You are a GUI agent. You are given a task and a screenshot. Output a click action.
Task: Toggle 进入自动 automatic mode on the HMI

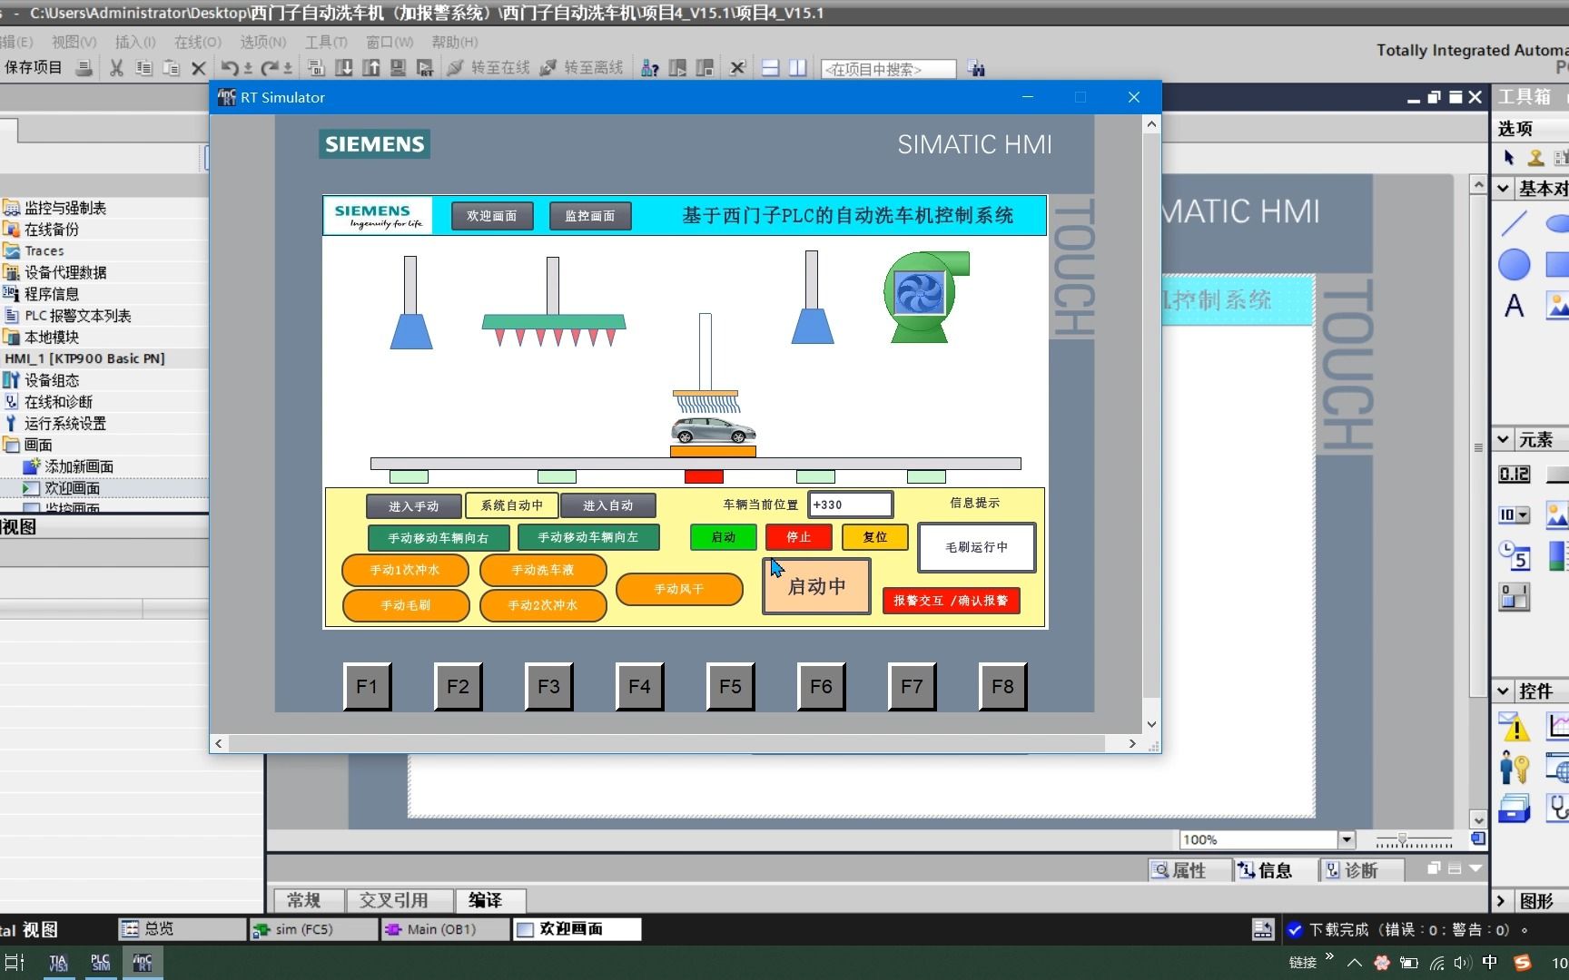click(x=608, y=505)
